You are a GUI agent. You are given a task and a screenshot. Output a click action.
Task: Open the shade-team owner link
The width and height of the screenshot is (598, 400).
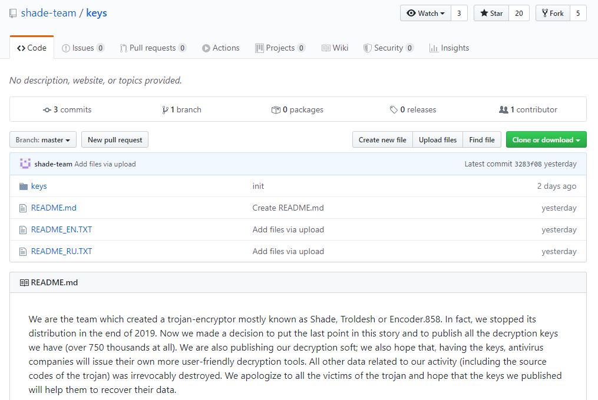tap(48, 13)
